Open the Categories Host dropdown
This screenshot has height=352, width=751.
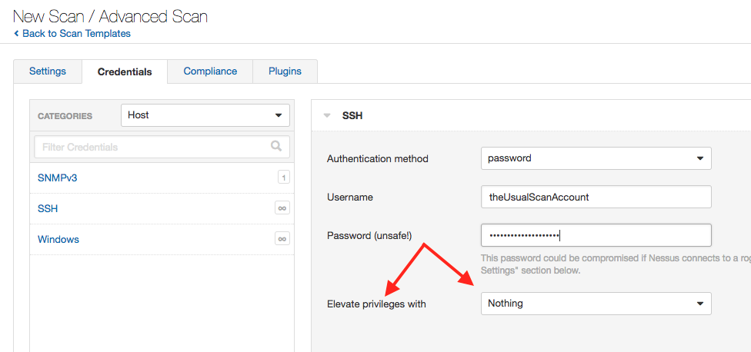tap(205, 115)
